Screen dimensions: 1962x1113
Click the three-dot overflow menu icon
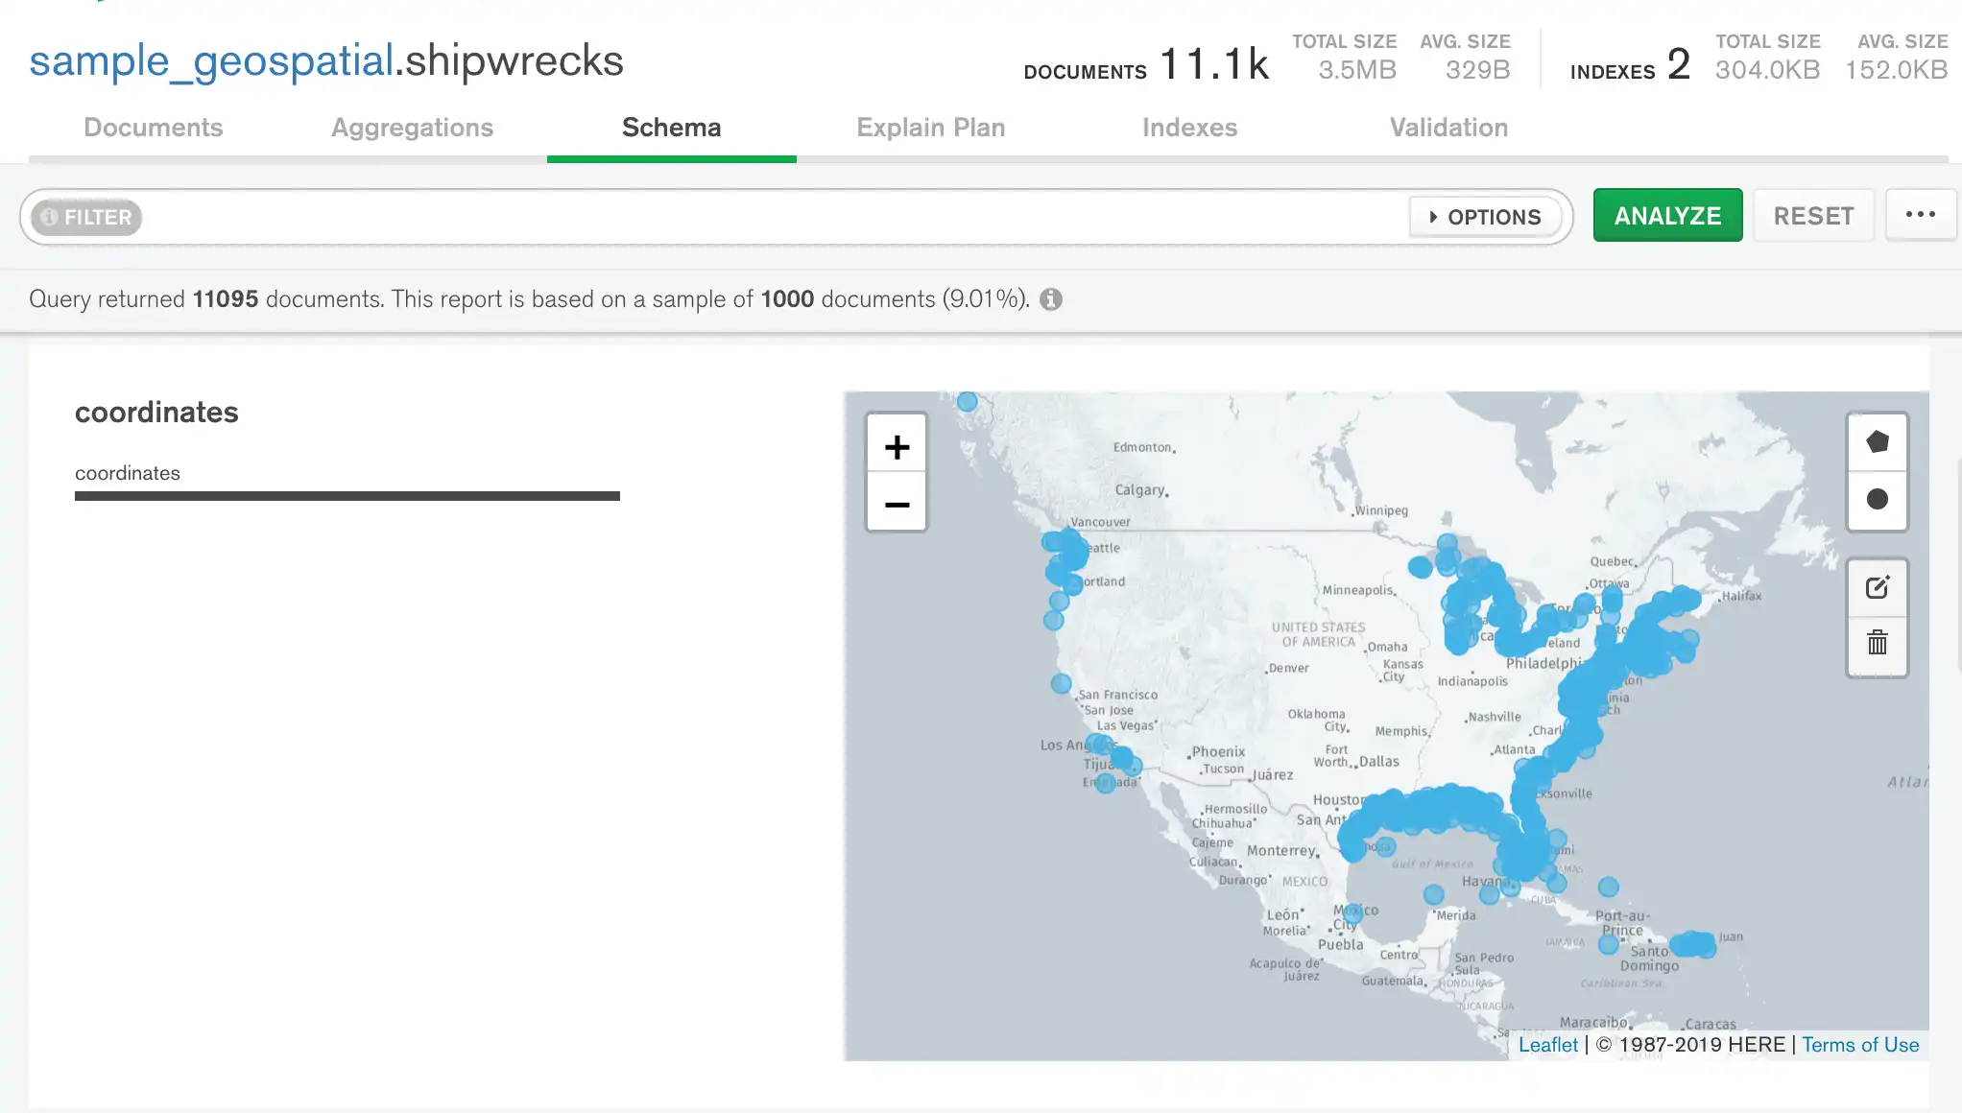[x=1920, y=214]
